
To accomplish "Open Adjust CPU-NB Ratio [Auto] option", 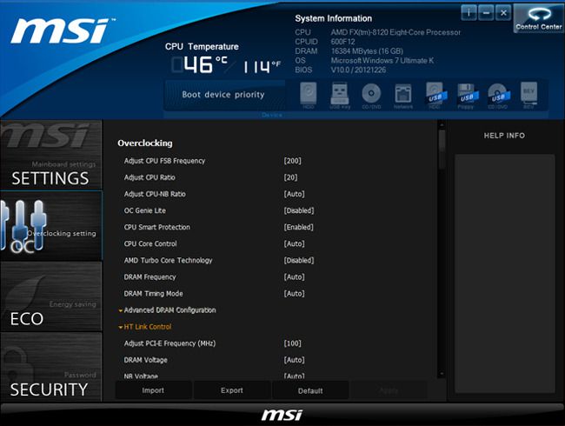I will coord(294,194).
